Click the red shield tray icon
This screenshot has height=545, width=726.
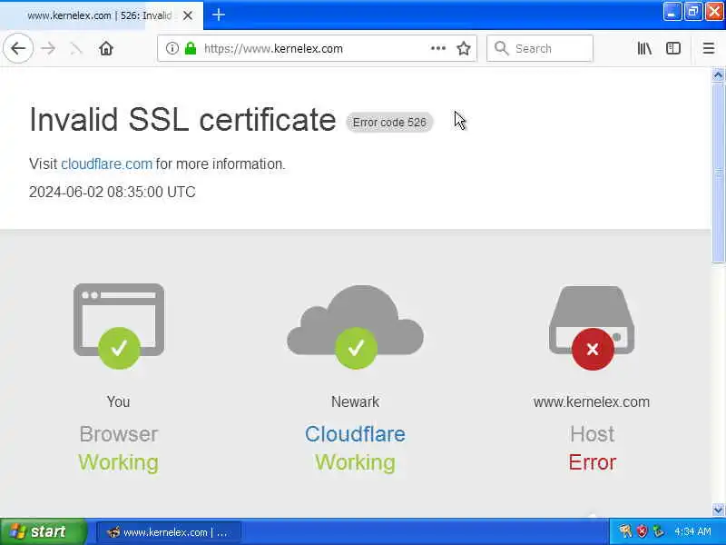[x=643, y=531]
